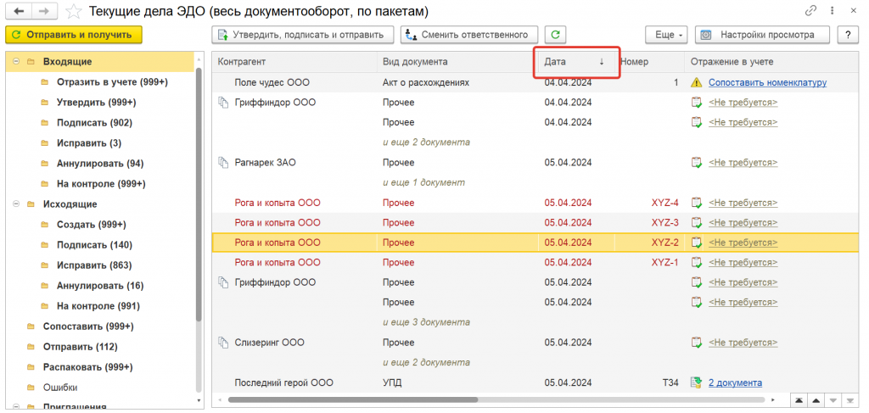
Task: Jump to list top with the double-up arrow
Action: pos(799,399)
